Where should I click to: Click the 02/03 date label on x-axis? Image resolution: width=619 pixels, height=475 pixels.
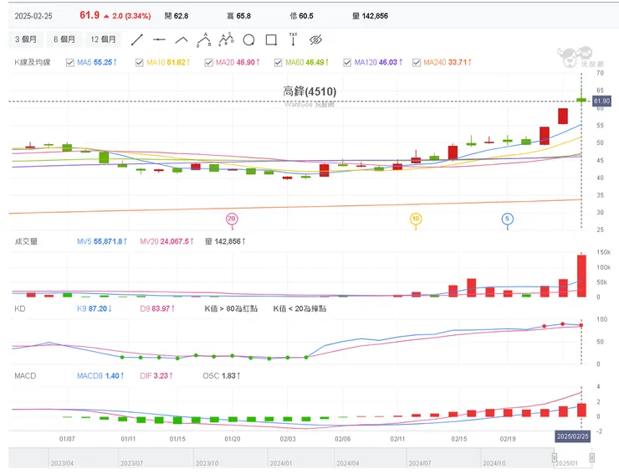(x=288, y=439)
